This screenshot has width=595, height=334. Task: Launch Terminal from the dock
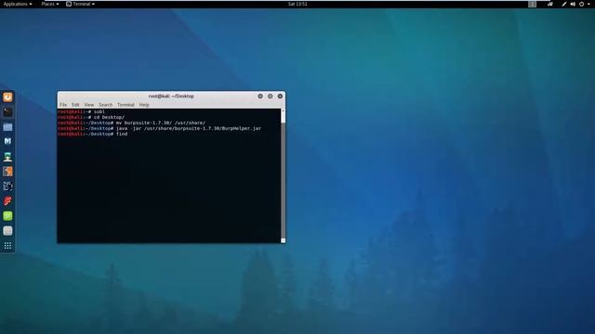tap(7, 112)
